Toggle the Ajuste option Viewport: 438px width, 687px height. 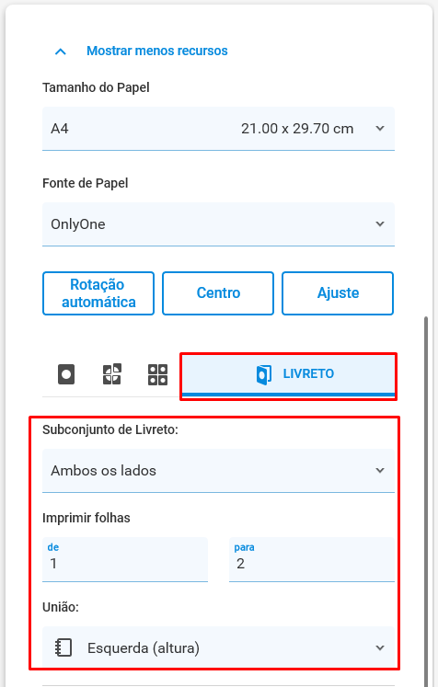[x=338, y=293]
